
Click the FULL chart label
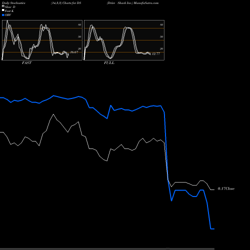[109, 63]
